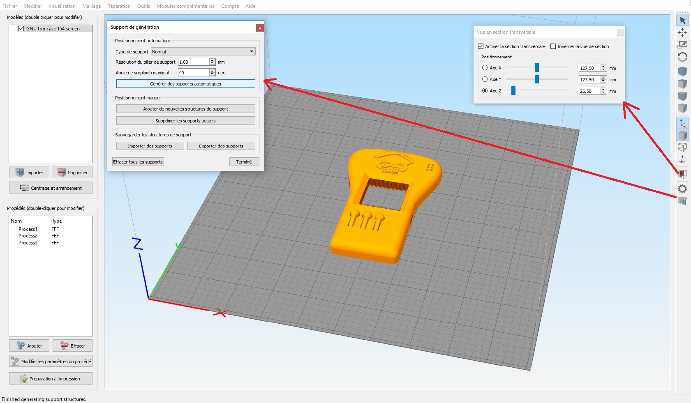The width and height of the screenshot is (691, 403).
Task: Select Process1 in the process list
Action: click(x=28, y=229)
